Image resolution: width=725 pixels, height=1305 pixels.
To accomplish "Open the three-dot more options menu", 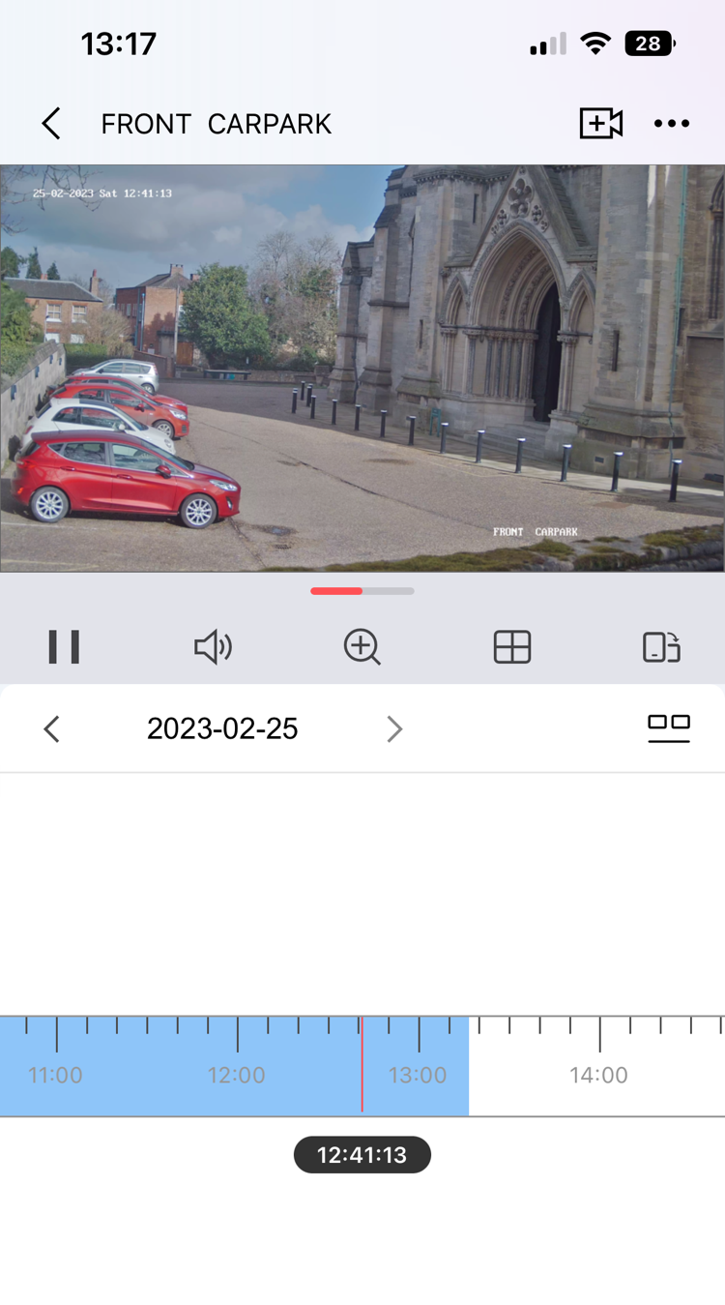I will click(672, 124).
